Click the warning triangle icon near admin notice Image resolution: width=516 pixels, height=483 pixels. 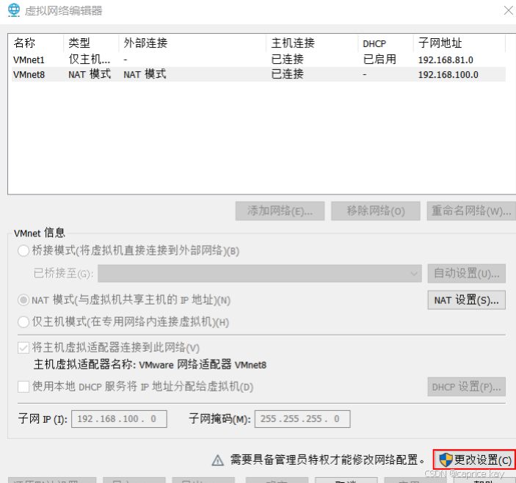[217, 460]
